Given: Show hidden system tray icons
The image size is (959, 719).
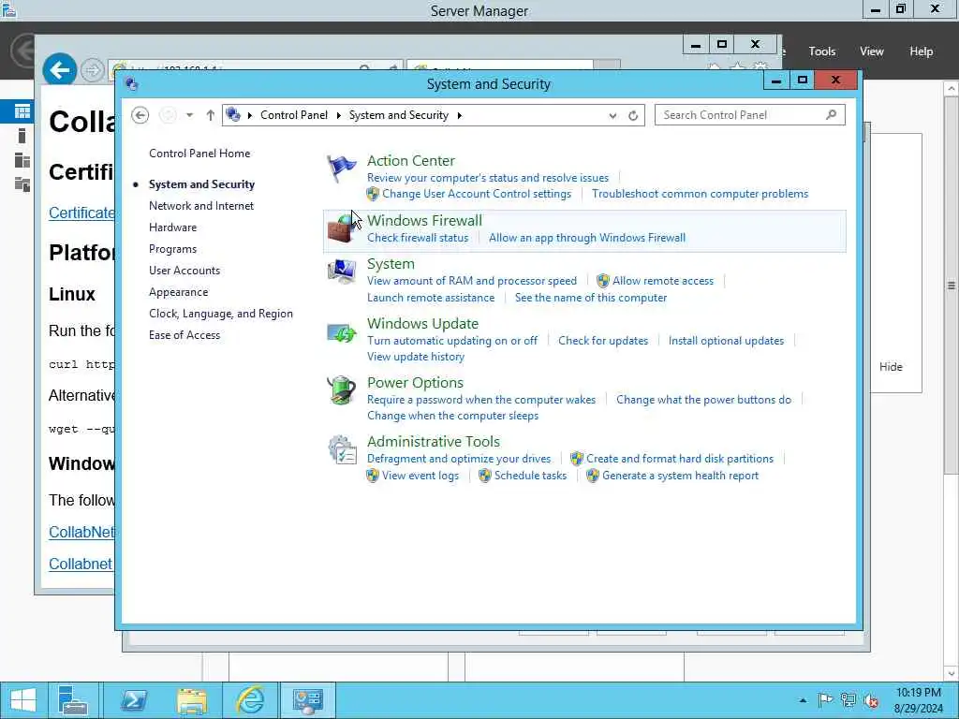Looking at the screenshot, I should point(803,700).
